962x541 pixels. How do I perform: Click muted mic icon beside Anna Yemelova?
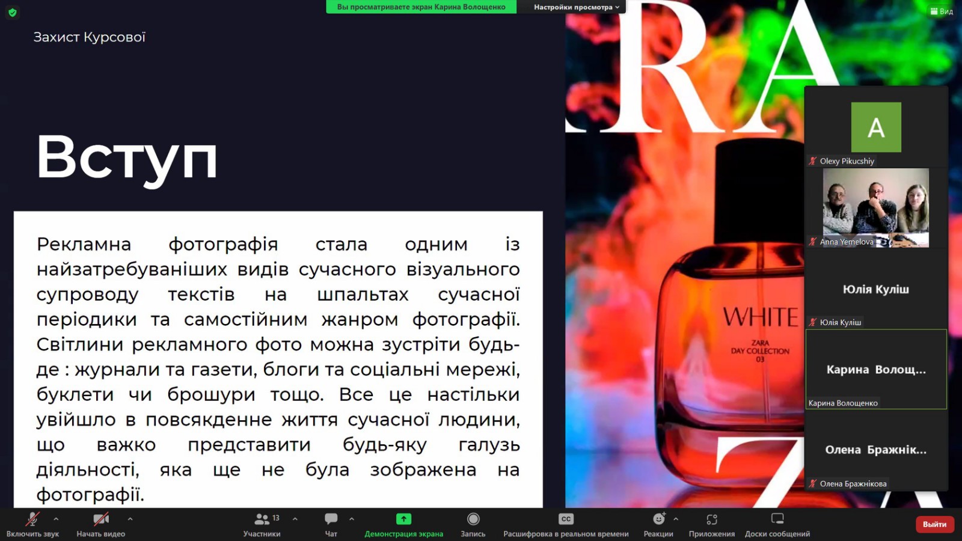[x=813, y=242]
